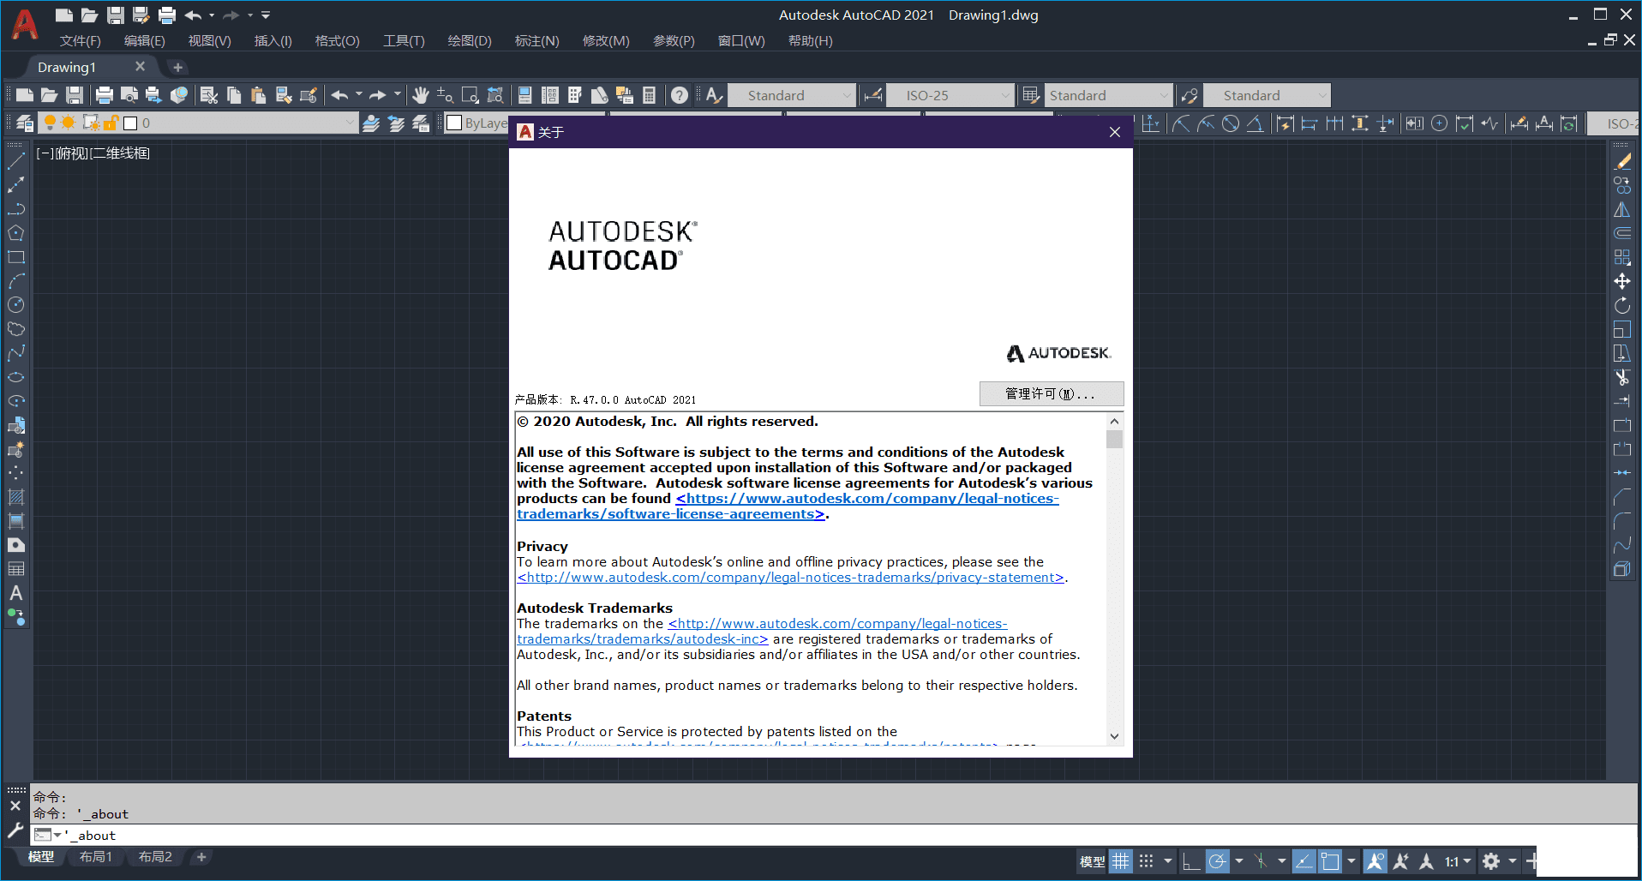Image resolution: width=1642 pixels, height=881 pixels.
Task: Expand the Undo history dropdown arrow
Action: [358, 95]
